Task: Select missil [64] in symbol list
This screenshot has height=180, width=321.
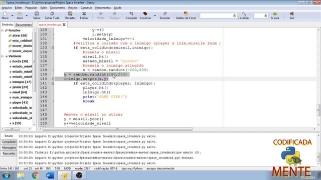Action: click(x=20, y=92)
